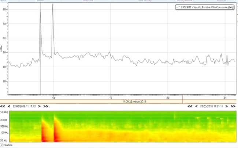Switch to the Time History tab
Image resolution: width=238 pixels, height=148 pixels.
(145, 1)
